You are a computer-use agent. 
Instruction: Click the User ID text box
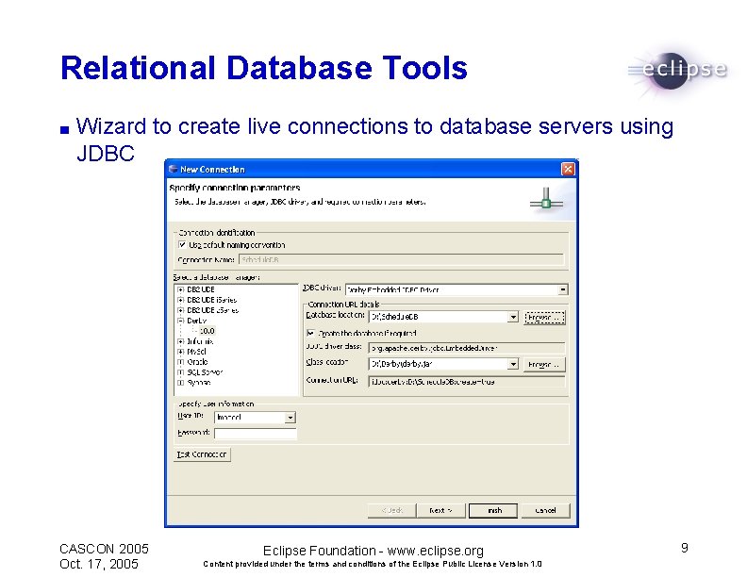pos(250,418)
